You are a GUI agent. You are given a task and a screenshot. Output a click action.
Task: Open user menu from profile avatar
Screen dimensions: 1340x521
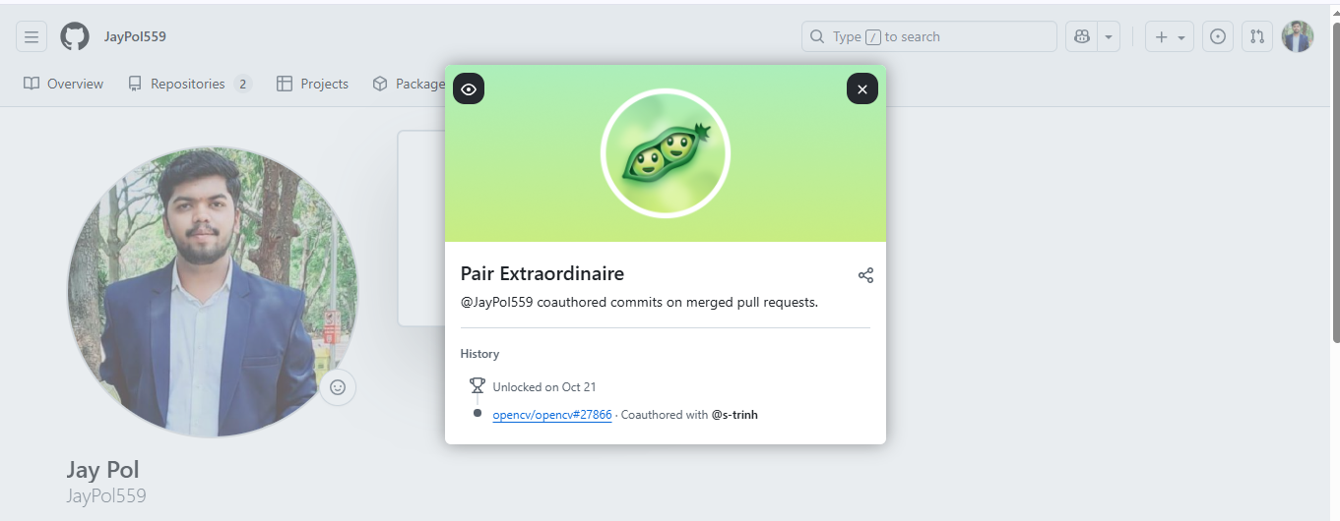(x=1298, y=36)
